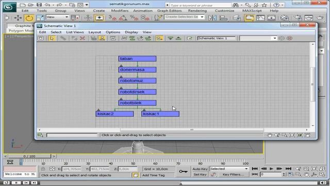Viewport: 330px width, 186px height.
Task: Click Set Key button
Action: pyautogui.click(x=200, y=175)
